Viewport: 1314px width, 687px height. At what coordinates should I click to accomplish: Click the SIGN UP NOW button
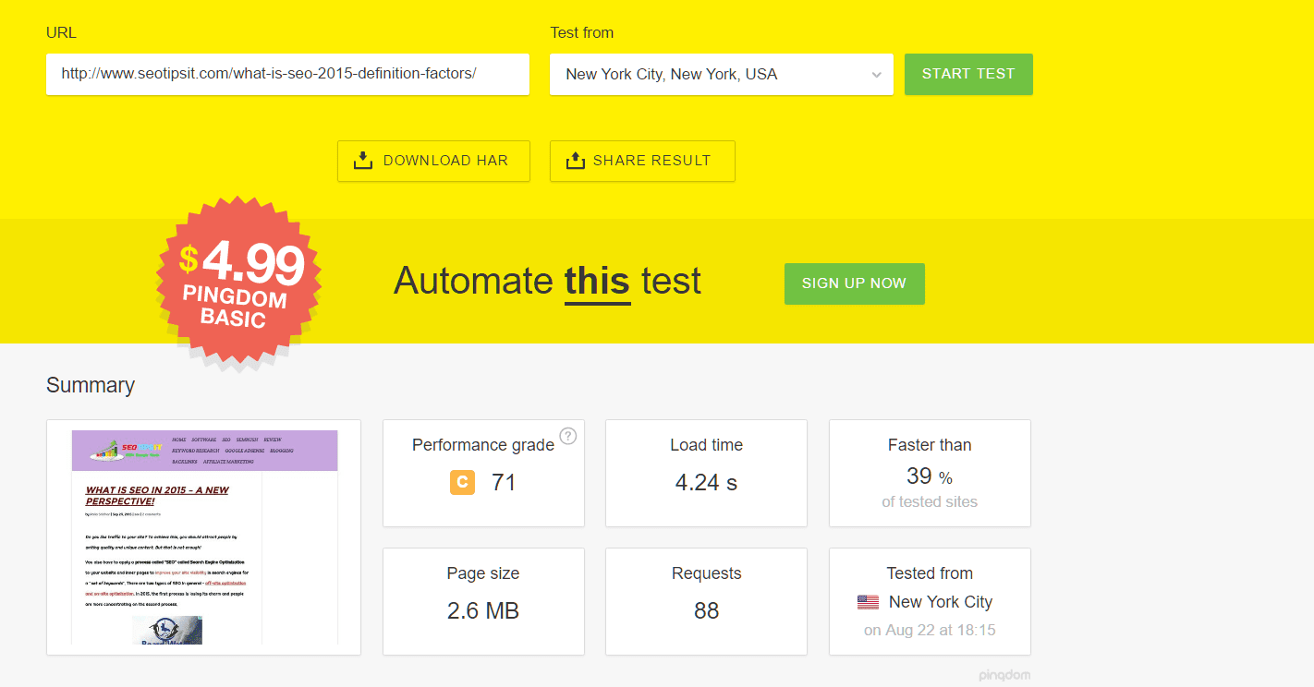click(854, 283)
